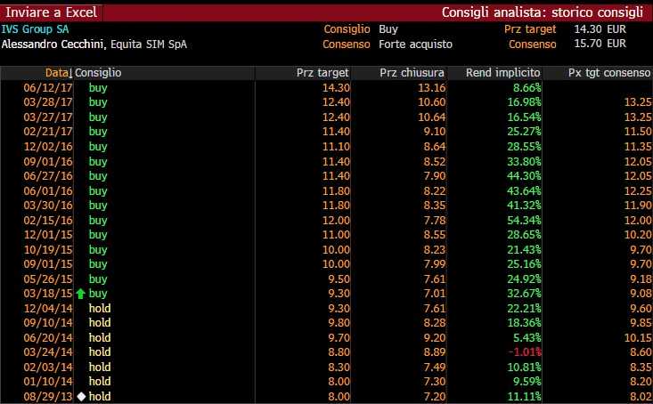The width and height of the screenshot is (653, 404).
Task: Open the IVS Group SA security link
Action: (x=33, y=29)
